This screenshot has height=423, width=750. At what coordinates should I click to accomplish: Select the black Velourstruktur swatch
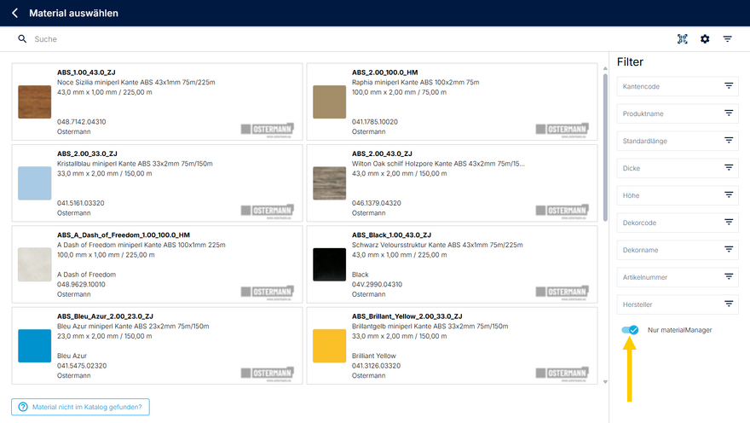pos(329,264)
